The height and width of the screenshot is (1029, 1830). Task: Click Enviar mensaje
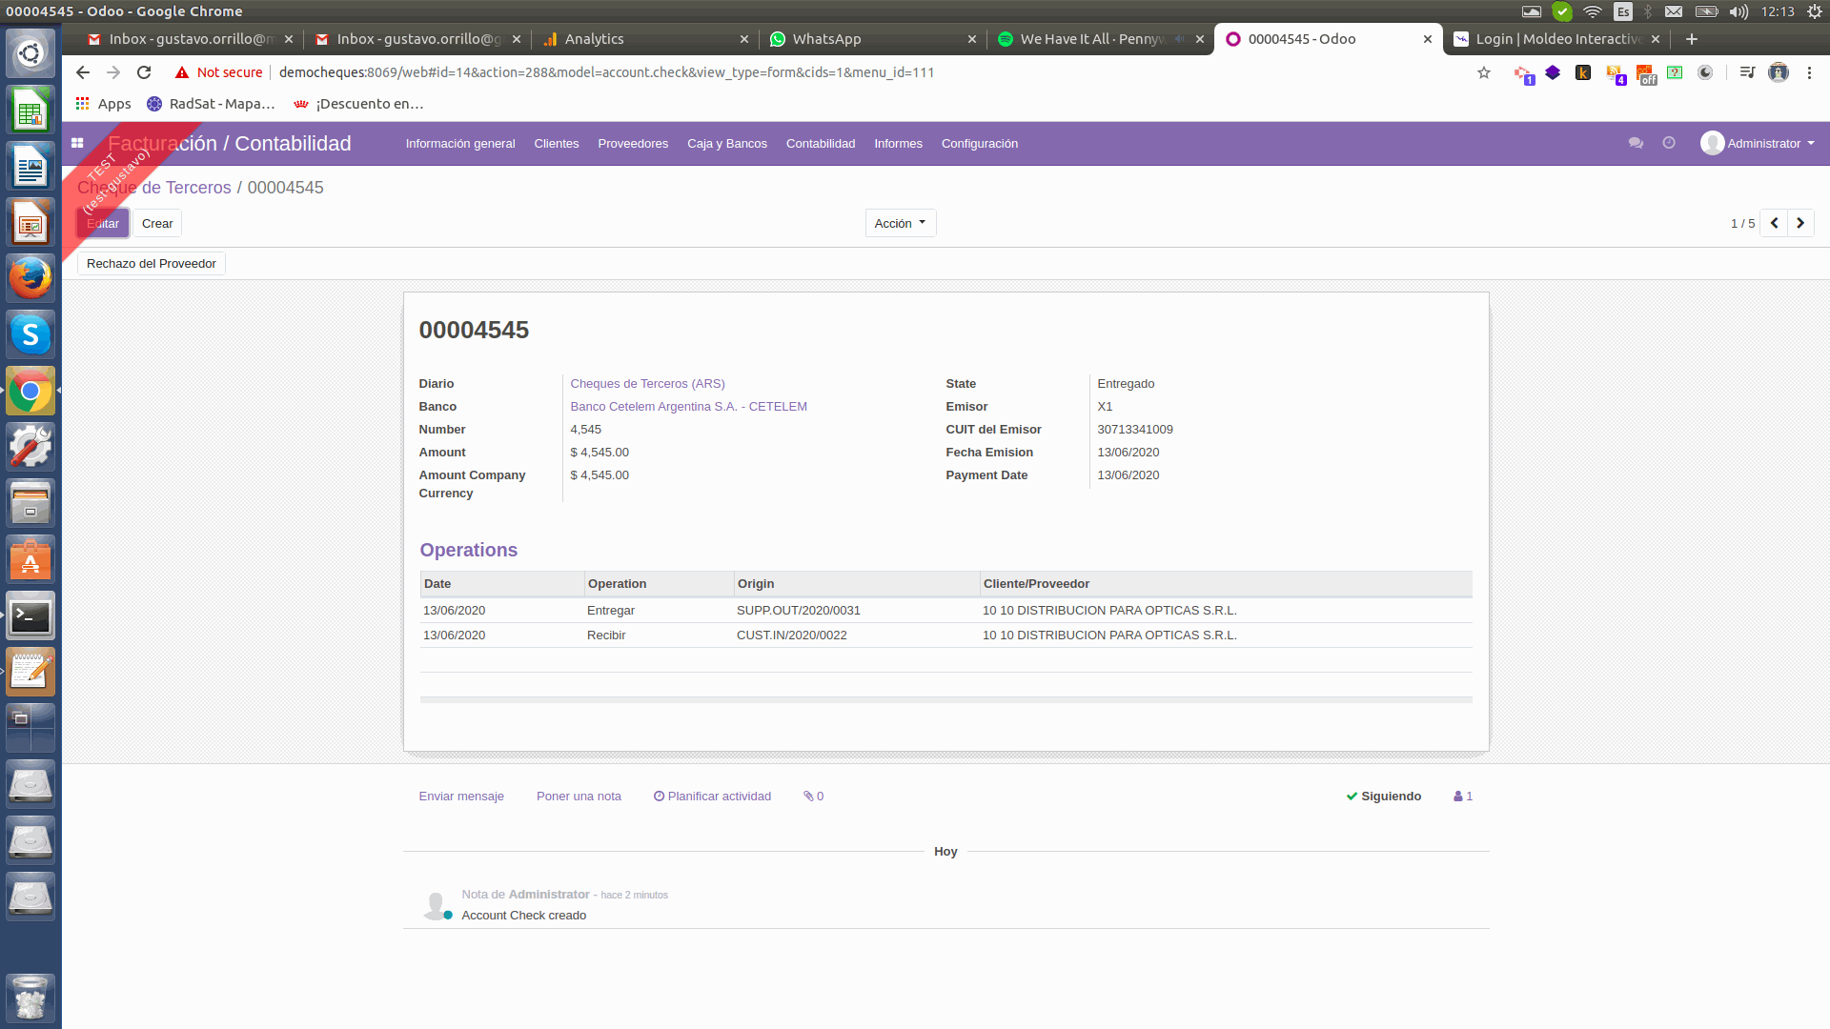pos(461,797)
